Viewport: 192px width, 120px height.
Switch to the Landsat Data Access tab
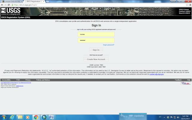12,1
